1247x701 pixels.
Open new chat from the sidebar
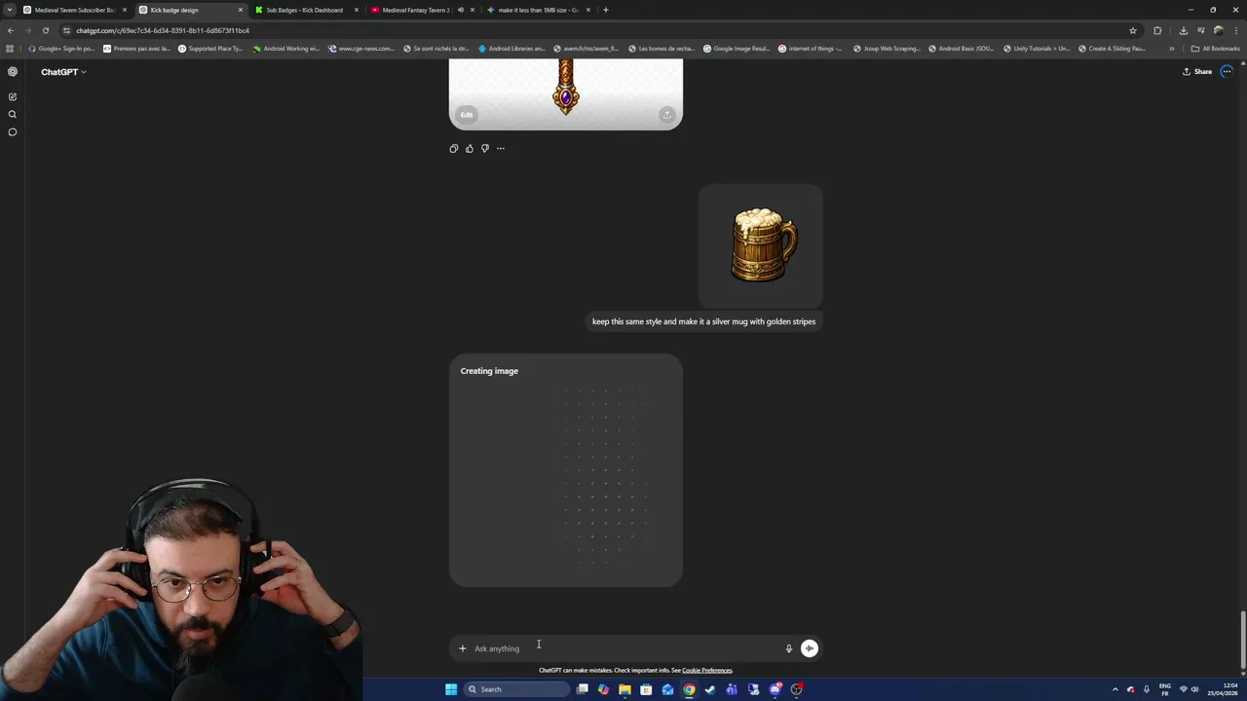coord(13,96)
